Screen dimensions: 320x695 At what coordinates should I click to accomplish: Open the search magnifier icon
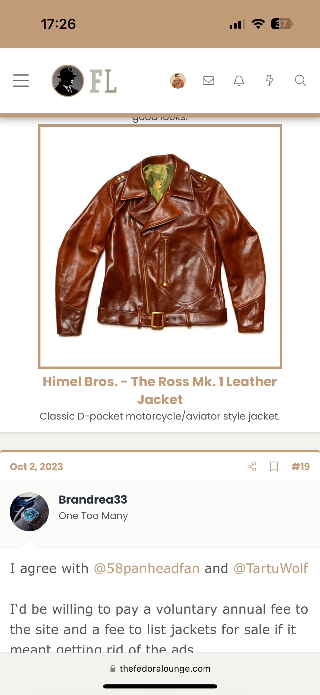coord(300,80)
